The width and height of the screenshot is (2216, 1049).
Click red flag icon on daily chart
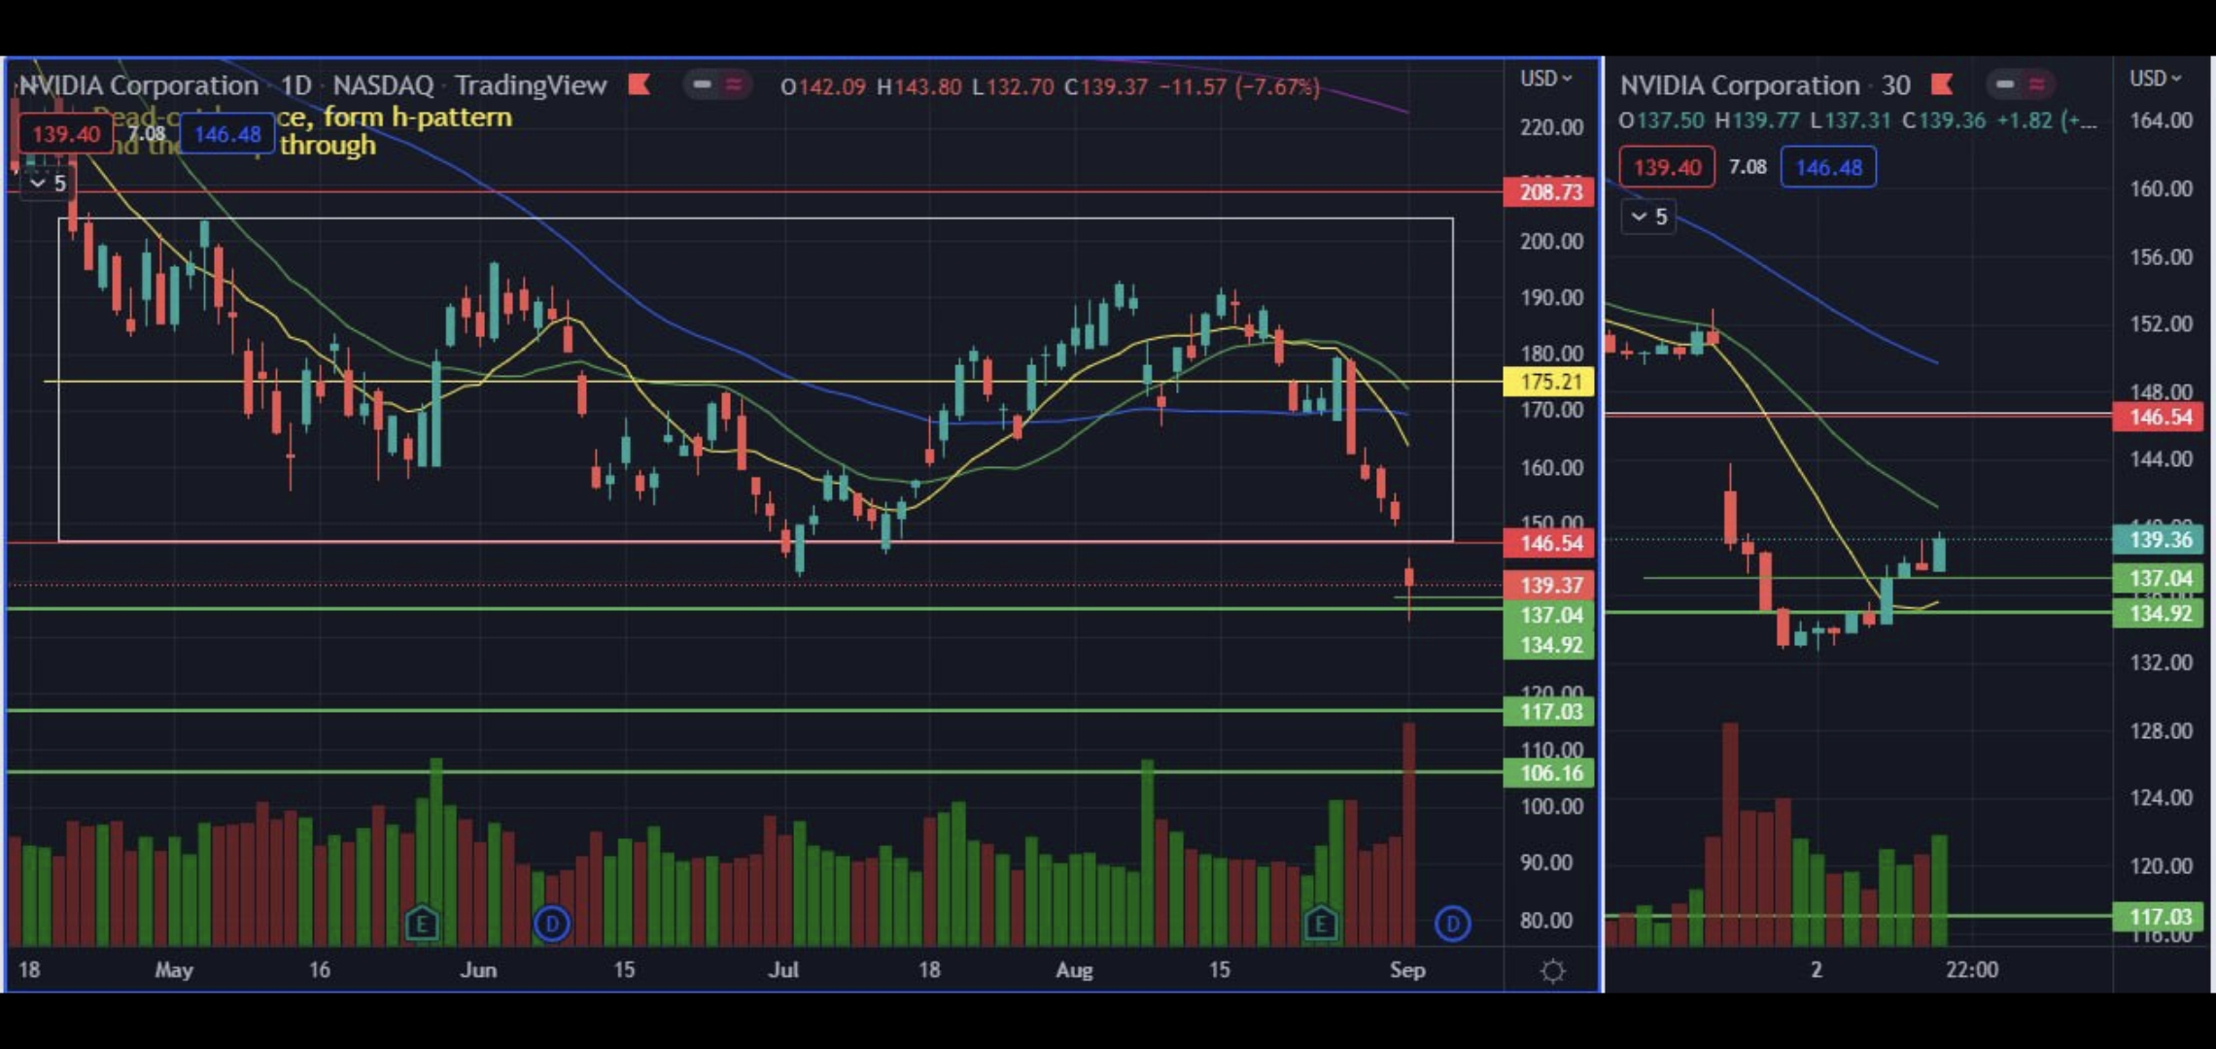click(x=639, y=85)
